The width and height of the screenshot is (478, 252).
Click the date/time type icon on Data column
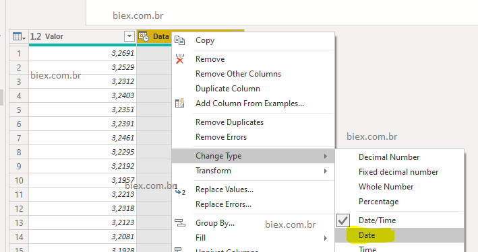tap(144, 36)
